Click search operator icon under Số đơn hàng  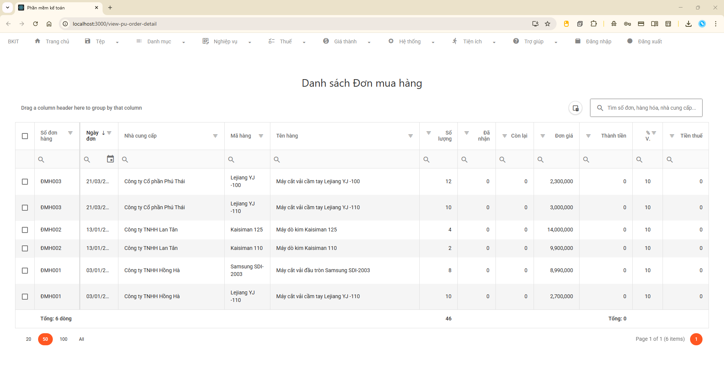41,159
